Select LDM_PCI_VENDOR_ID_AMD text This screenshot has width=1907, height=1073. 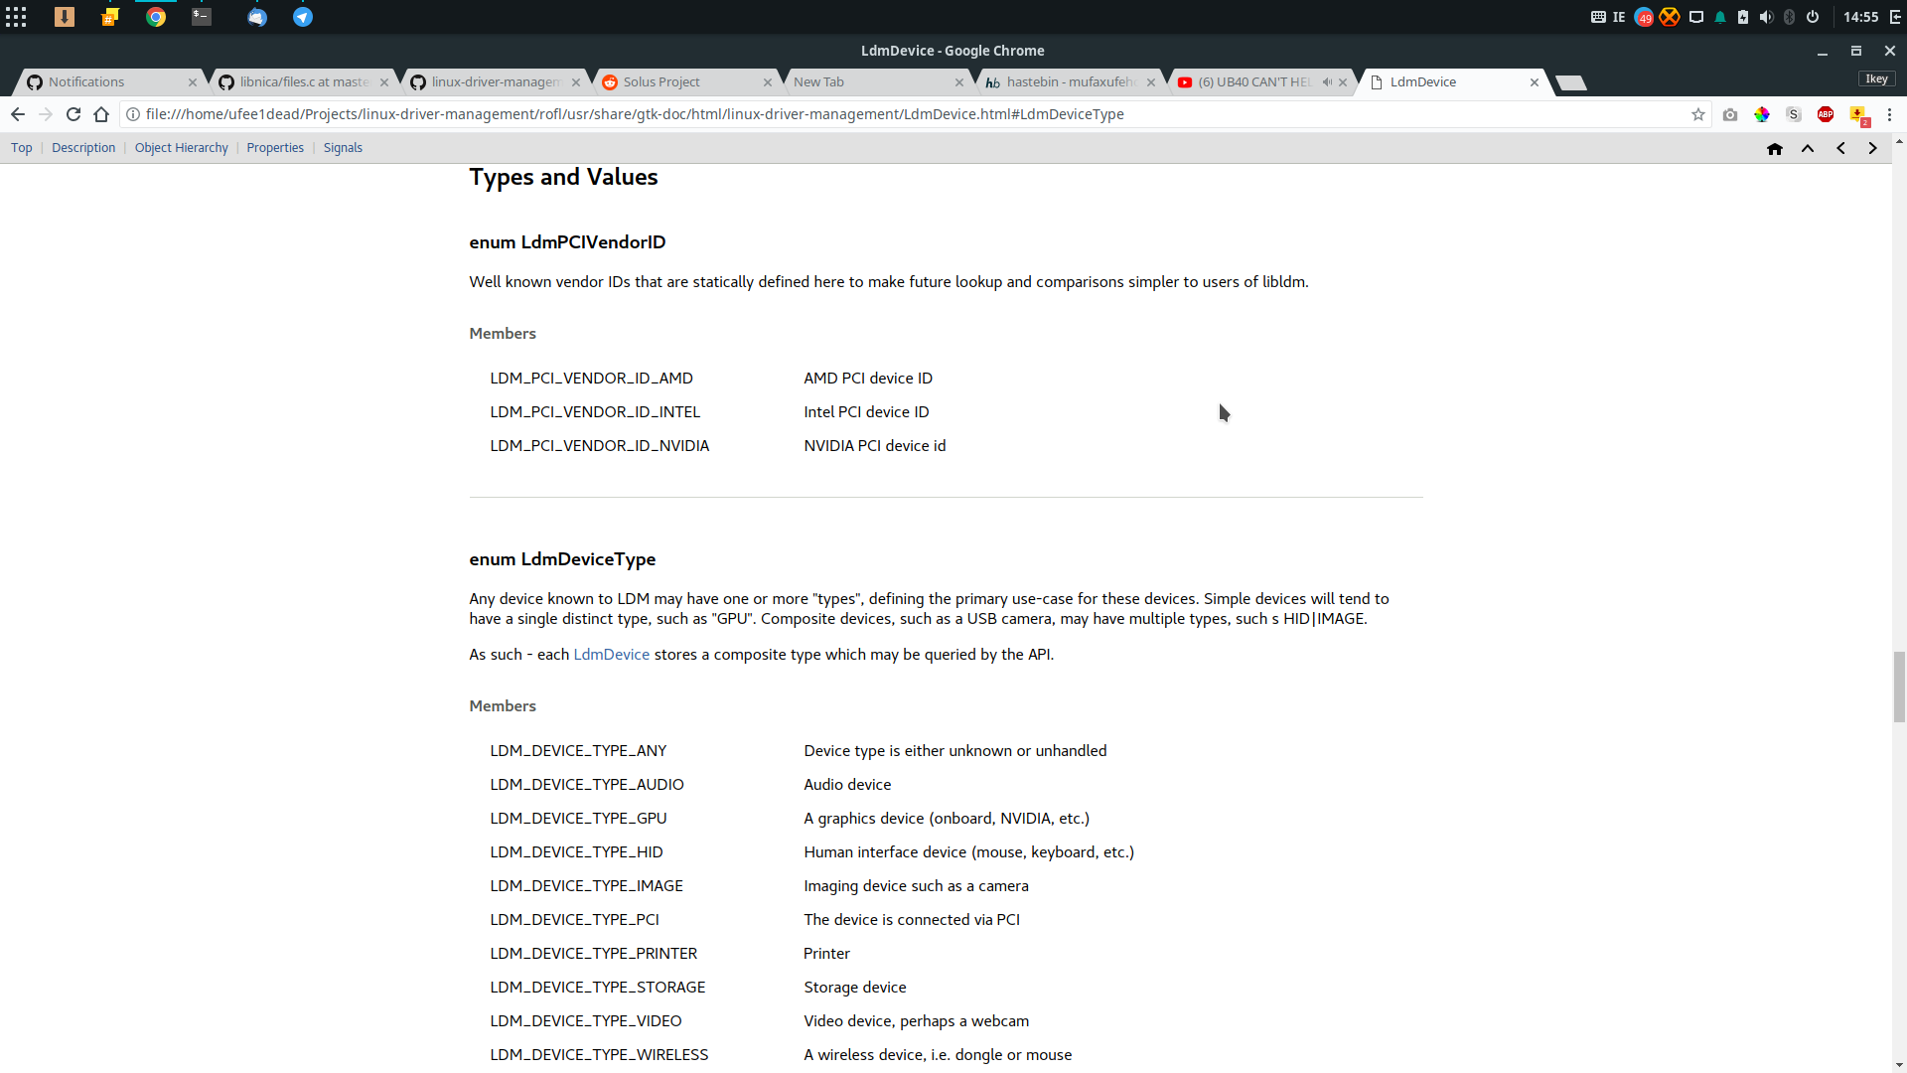[592, 379]
